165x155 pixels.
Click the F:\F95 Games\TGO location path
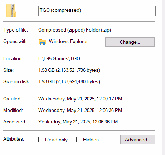[x=59, y=58]
